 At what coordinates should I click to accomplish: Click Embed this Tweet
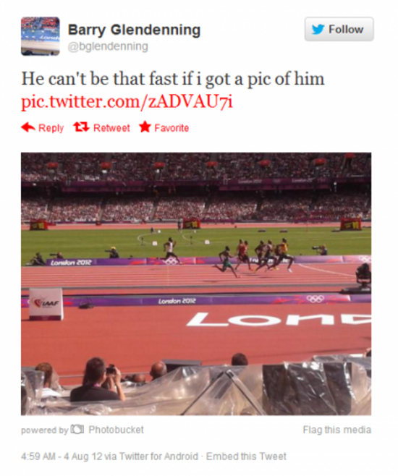[x=246, y=456]
